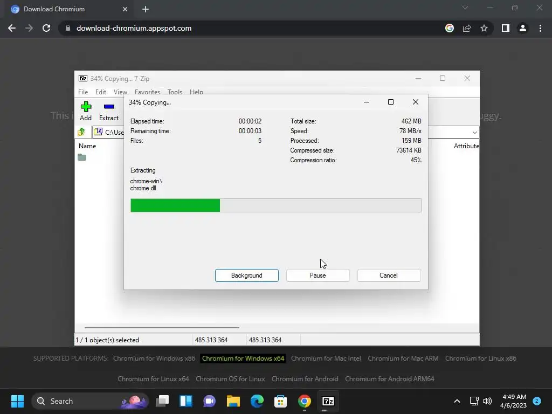
Task: Pause the extraction
Action: (318, 275)
